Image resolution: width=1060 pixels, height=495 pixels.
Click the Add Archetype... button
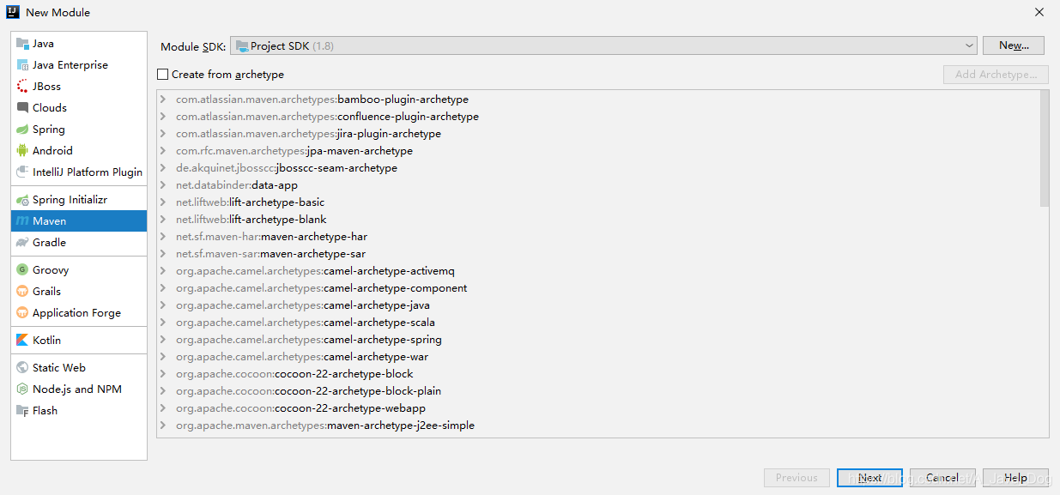(996, 75)
